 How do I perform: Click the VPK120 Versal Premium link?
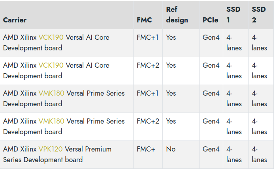[51, 149]
